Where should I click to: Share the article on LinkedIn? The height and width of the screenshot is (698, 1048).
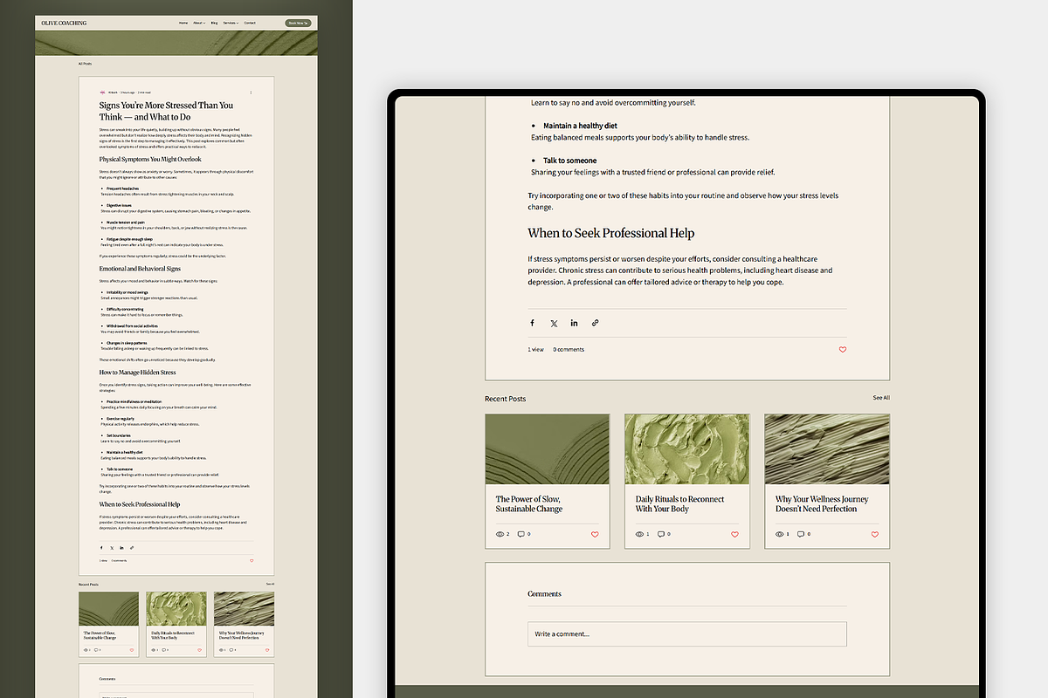point(574,323)
